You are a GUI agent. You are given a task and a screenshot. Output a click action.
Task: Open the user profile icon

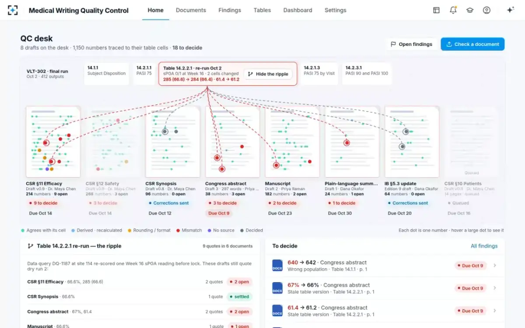(486, 10)
